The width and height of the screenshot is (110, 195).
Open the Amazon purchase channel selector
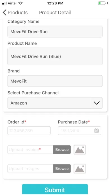click(55, 103)
